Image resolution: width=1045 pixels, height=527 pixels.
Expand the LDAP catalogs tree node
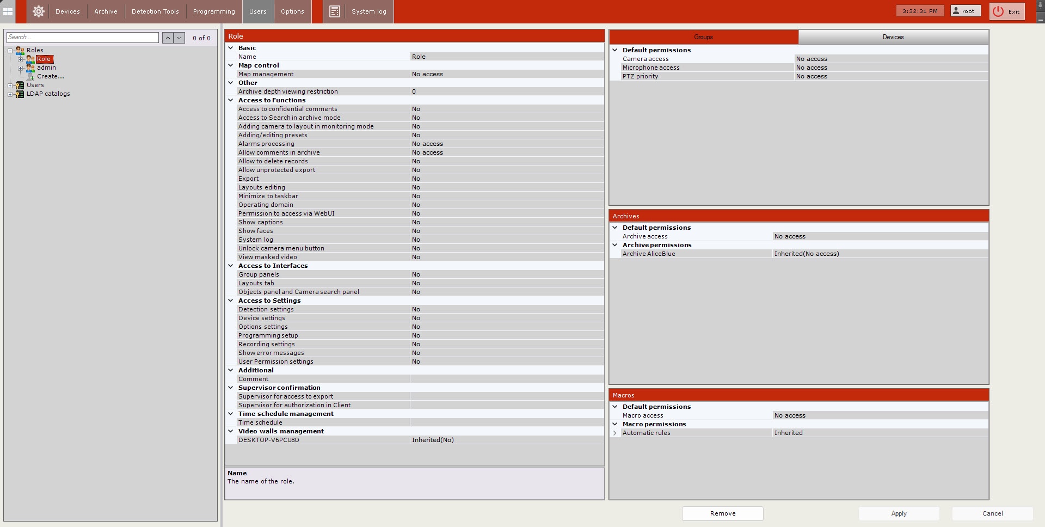coord(10,94)
